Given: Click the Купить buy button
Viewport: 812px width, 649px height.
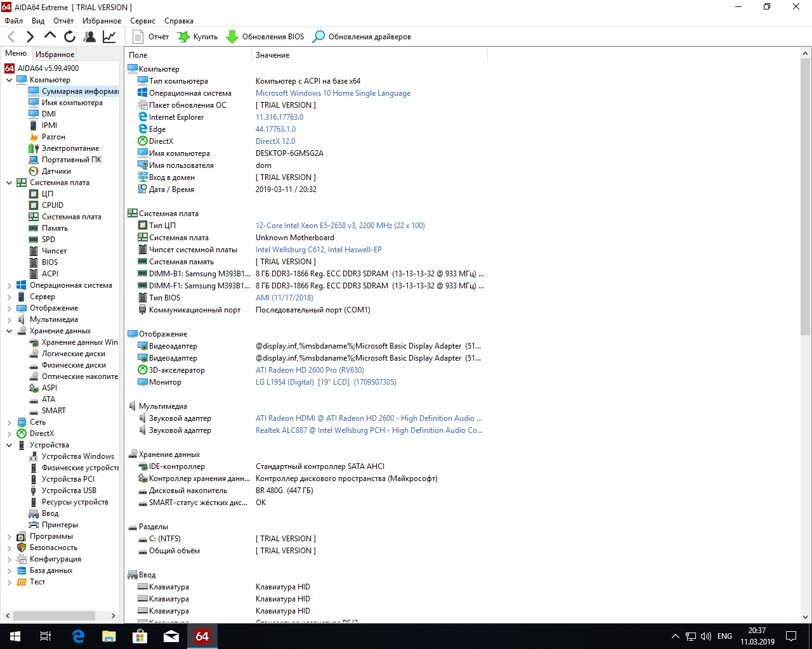Looking at the screenshot, I should [x=197, y=37].
